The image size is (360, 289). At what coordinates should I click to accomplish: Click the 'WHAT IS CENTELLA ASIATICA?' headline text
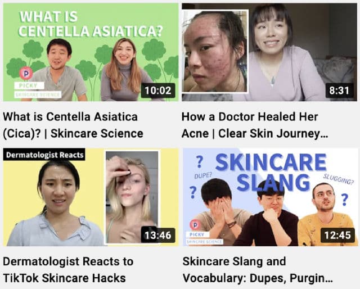point(91,24)
